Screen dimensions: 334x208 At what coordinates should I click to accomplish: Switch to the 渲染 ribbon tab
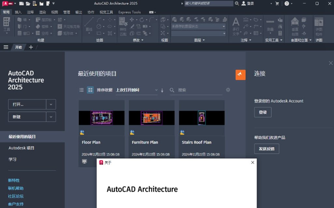click(42, 12)
